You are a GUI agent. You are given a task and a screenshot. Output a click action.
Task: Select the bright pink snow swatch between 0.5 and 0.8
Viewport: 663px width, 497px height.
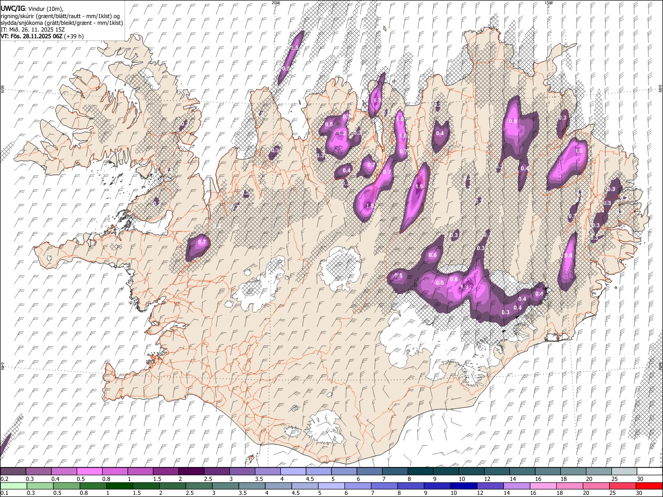click(x=90, y=472)
